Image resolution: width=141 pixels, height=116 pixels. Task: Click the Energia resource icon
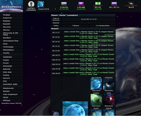[x=114, y=3]
